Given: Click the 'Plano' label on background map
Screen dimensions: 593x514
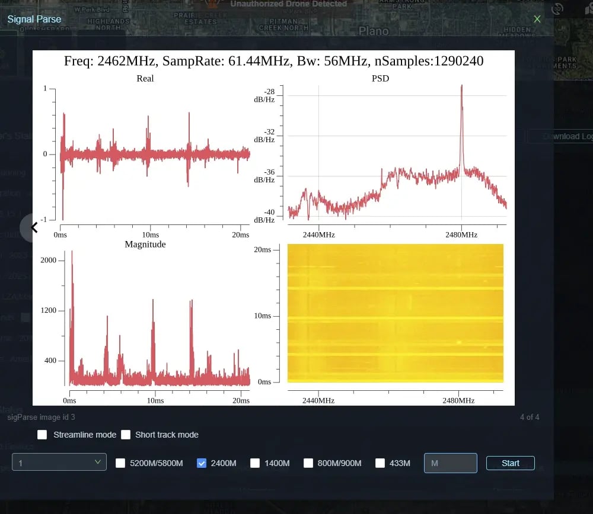Looking at the screenshot, I should pos(374,31).
